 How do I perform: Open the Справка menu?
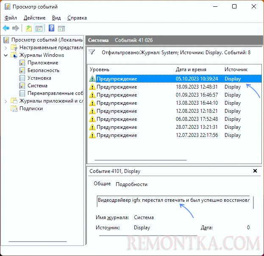pyautogui.click(x=77, y=18)
